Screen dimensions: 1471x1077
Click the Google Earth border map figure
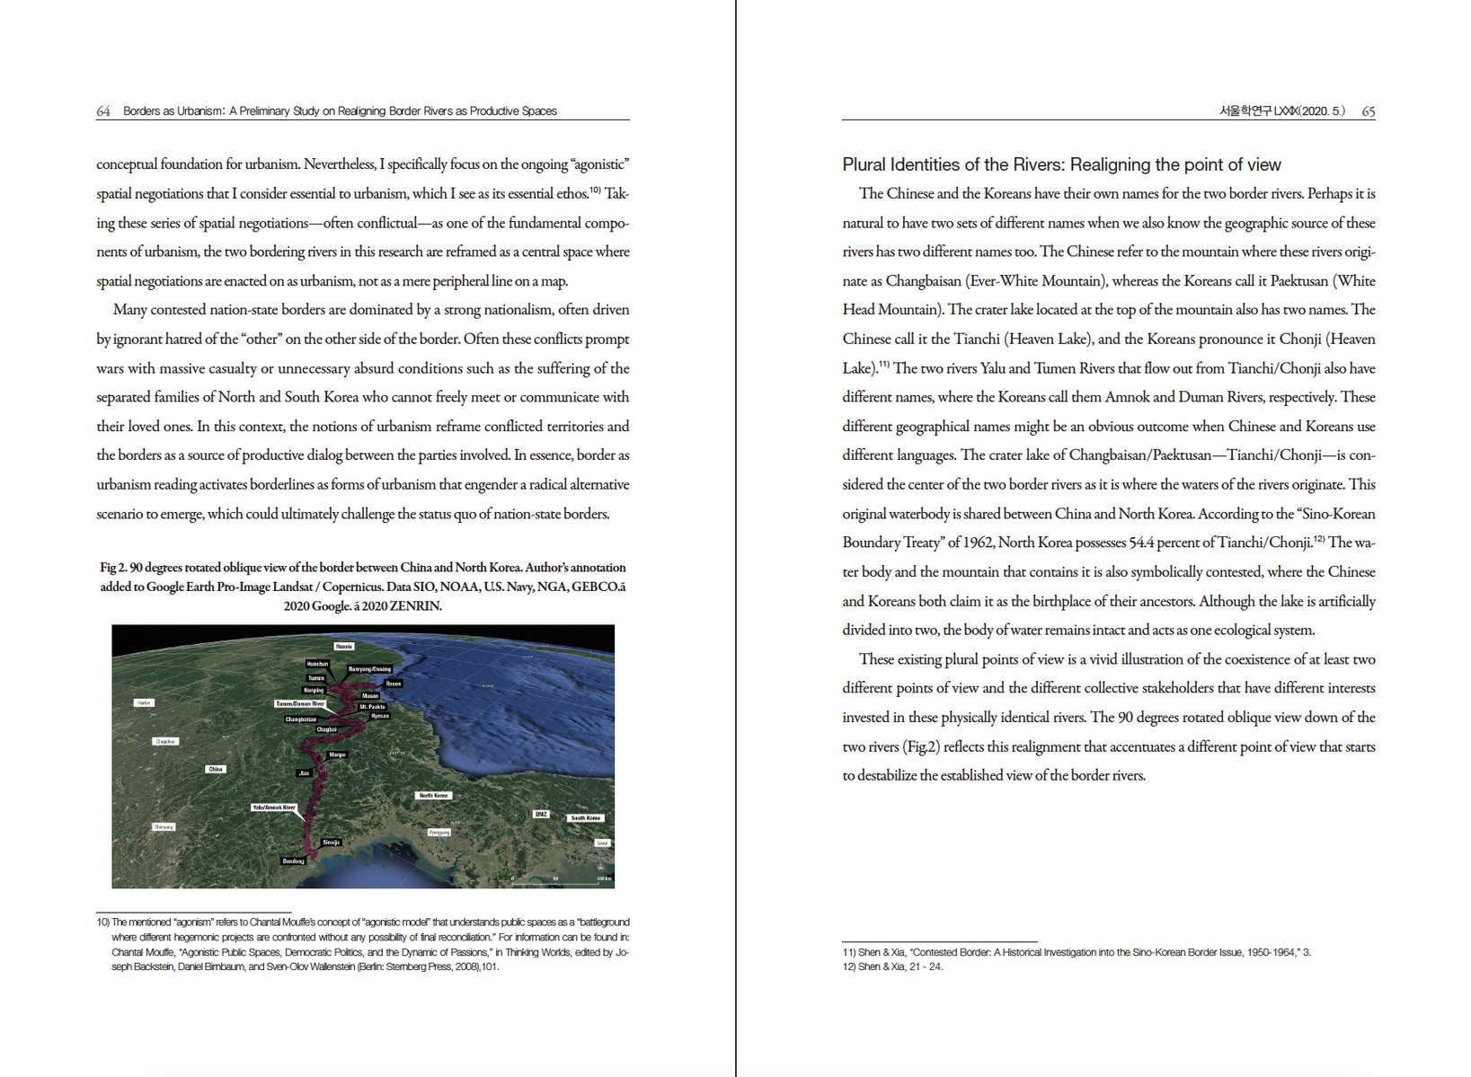pos(363,756)
